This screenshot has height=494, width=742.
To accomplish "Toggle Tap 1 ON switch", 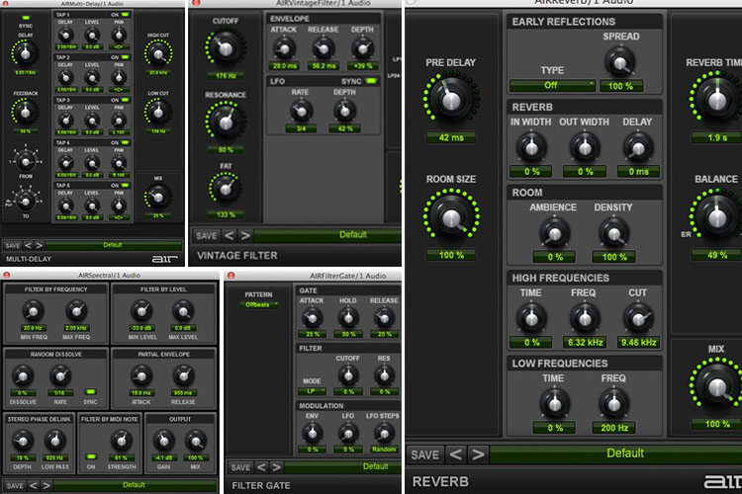I will (126, 15).
